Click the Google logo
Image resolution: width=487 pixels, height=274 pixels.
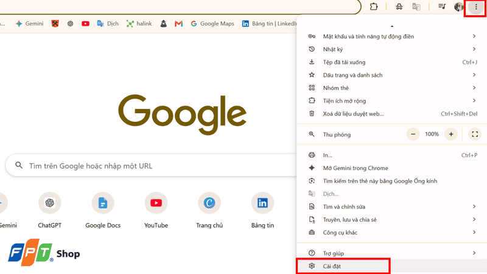pyautogui.click(x=182, y=114)
